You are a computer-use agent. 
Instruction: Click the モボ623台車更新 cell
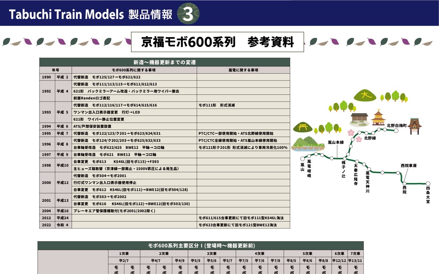point(243,225)
